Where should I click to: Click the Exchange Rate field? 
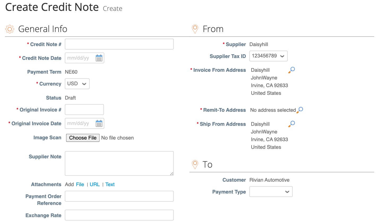(x=119, y=215)
